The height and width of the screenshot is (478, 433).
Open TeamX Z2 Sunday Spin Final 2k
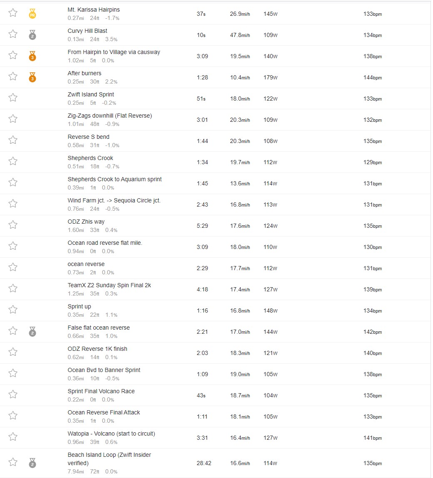tap(109, 285)
